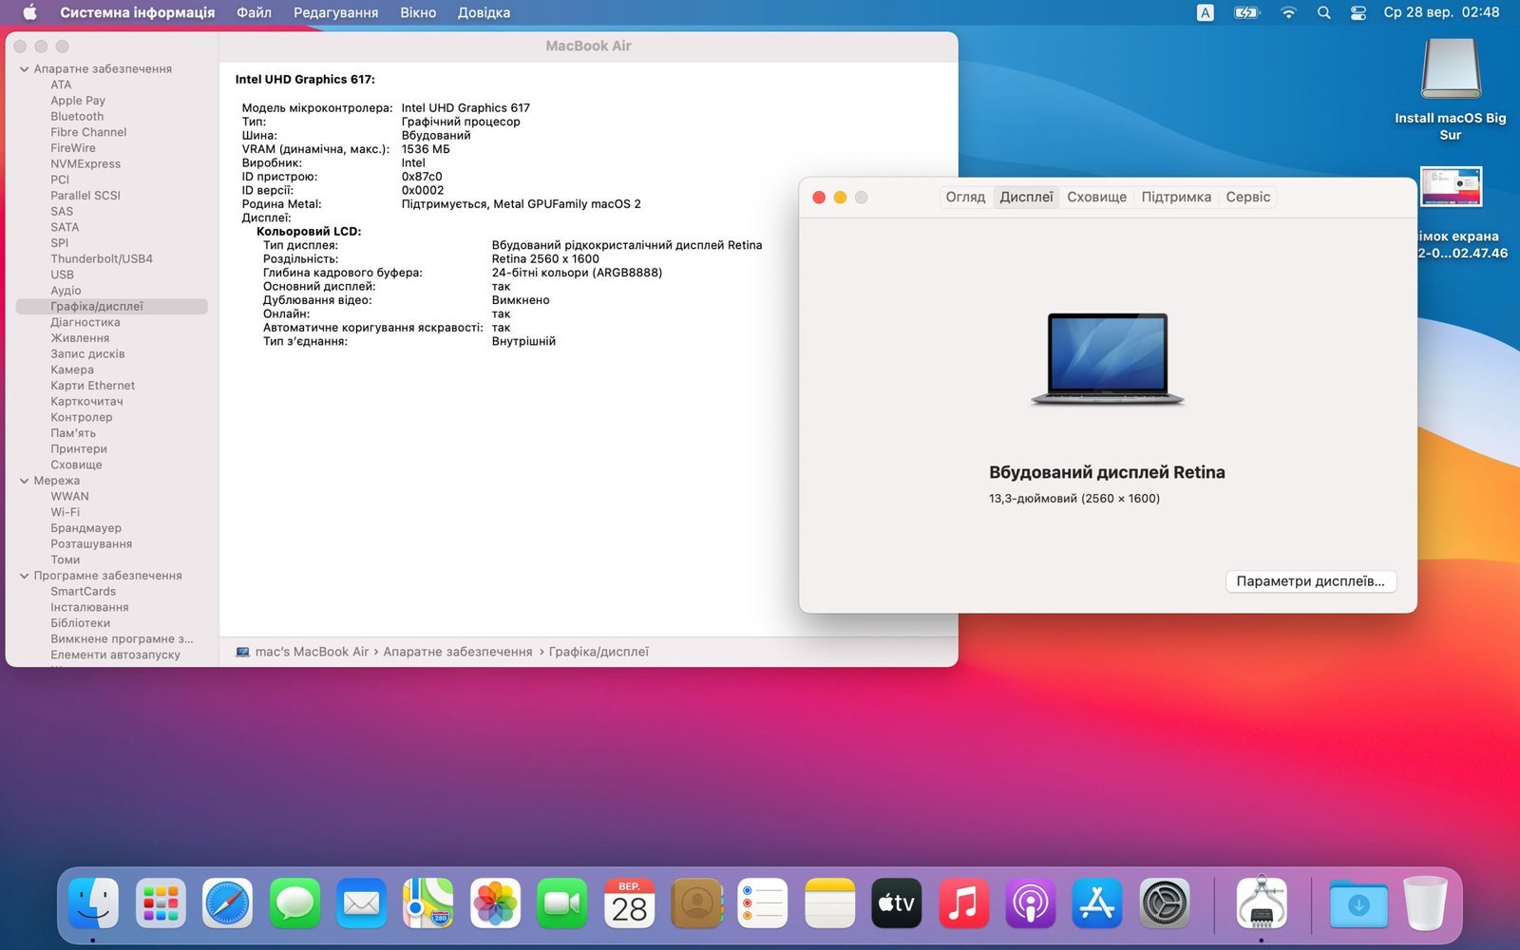Select Графіка/дисплеї in the sidebar
This screenshot has height=950, width=1520.
pyautogui.click(x=112, y=307)
